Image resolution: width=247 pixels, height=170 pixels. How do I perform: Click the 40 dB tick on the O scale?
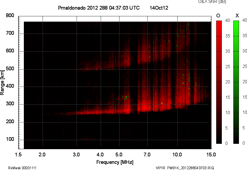click(228, 20)
